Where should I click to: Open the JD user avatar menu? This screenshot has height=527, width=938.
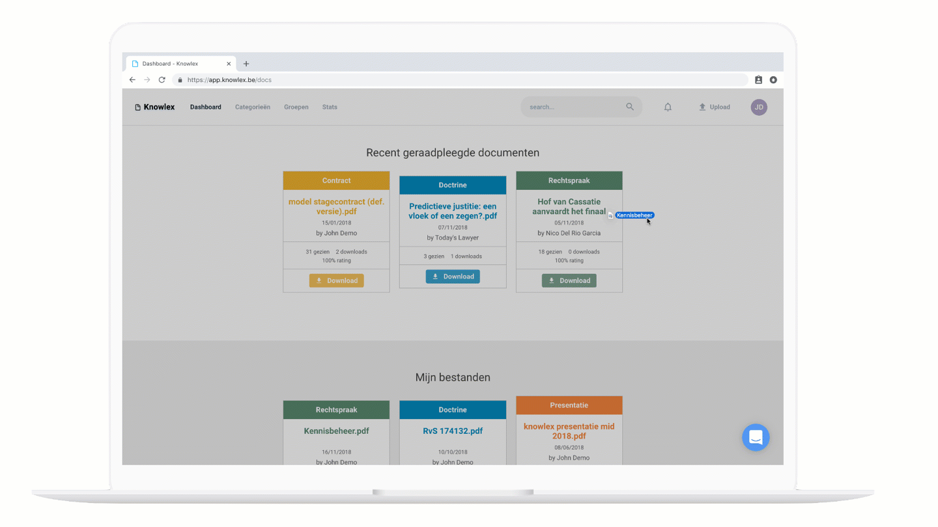(759, 107)
